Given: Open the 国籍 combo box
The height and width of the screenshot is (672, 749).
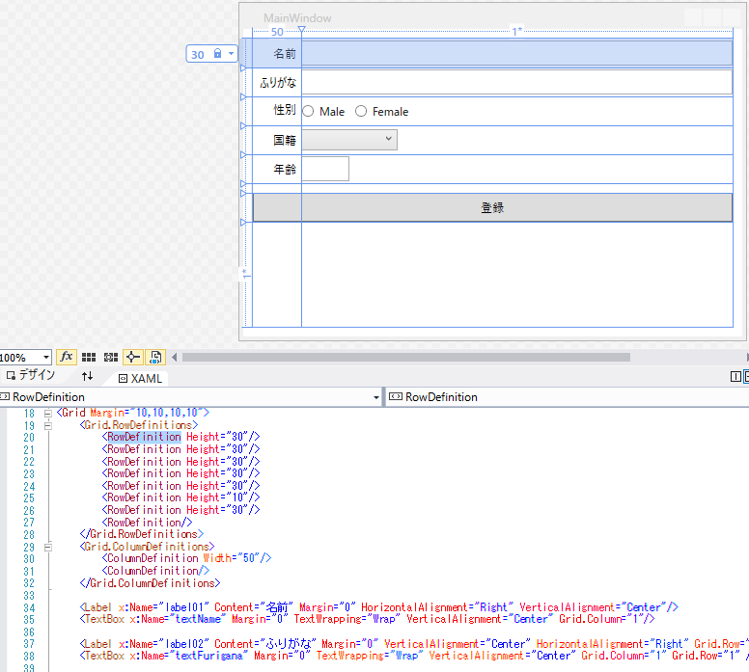Looking at the screenshot, I should 349,140.
